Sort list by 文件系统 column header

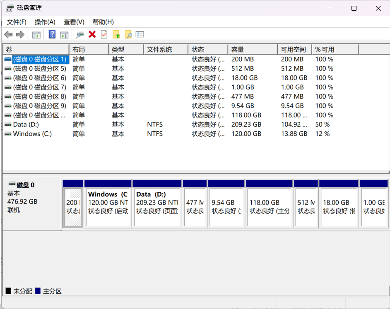point(165,50)
